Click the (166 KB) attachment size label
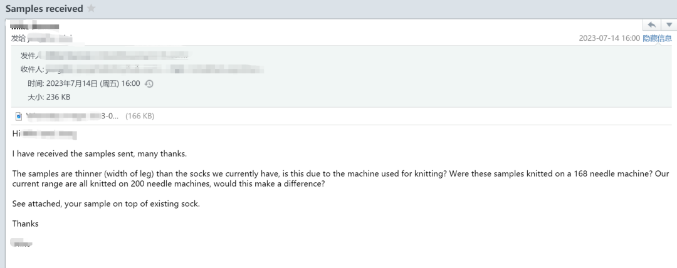Viewport: 677px width, 268px height. 139,116
